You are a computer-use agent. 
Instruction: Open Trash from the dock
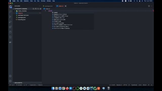tap(109, 88)
